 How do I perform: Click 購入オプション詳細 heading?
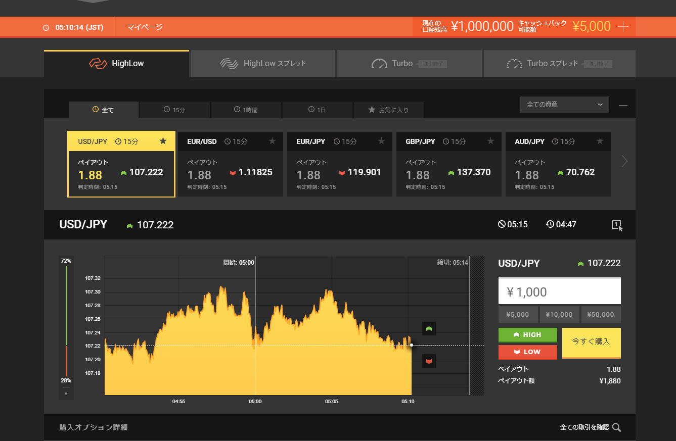pyautogui.click(x=94, y=427)
